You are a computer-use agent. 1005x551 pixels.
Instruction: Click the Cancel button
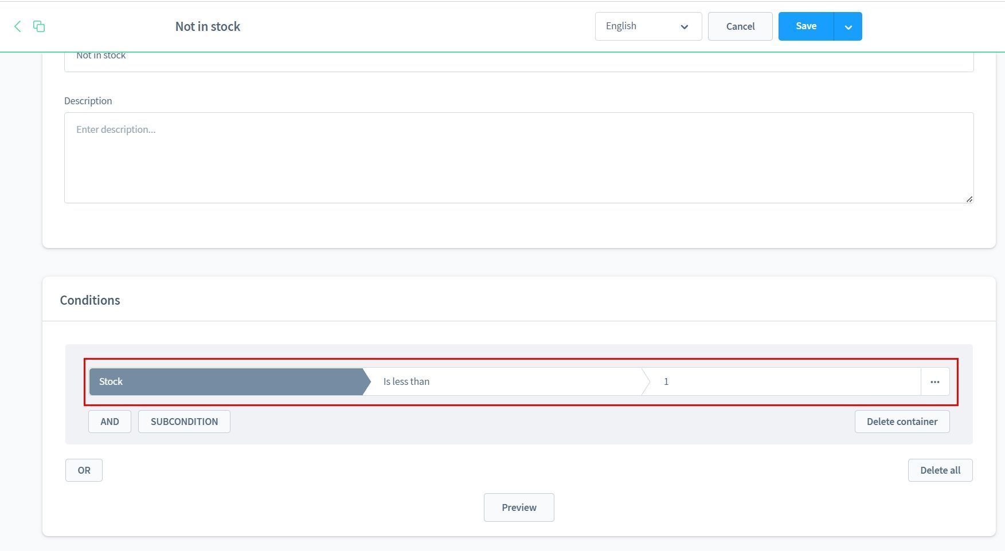coord(740,26)
